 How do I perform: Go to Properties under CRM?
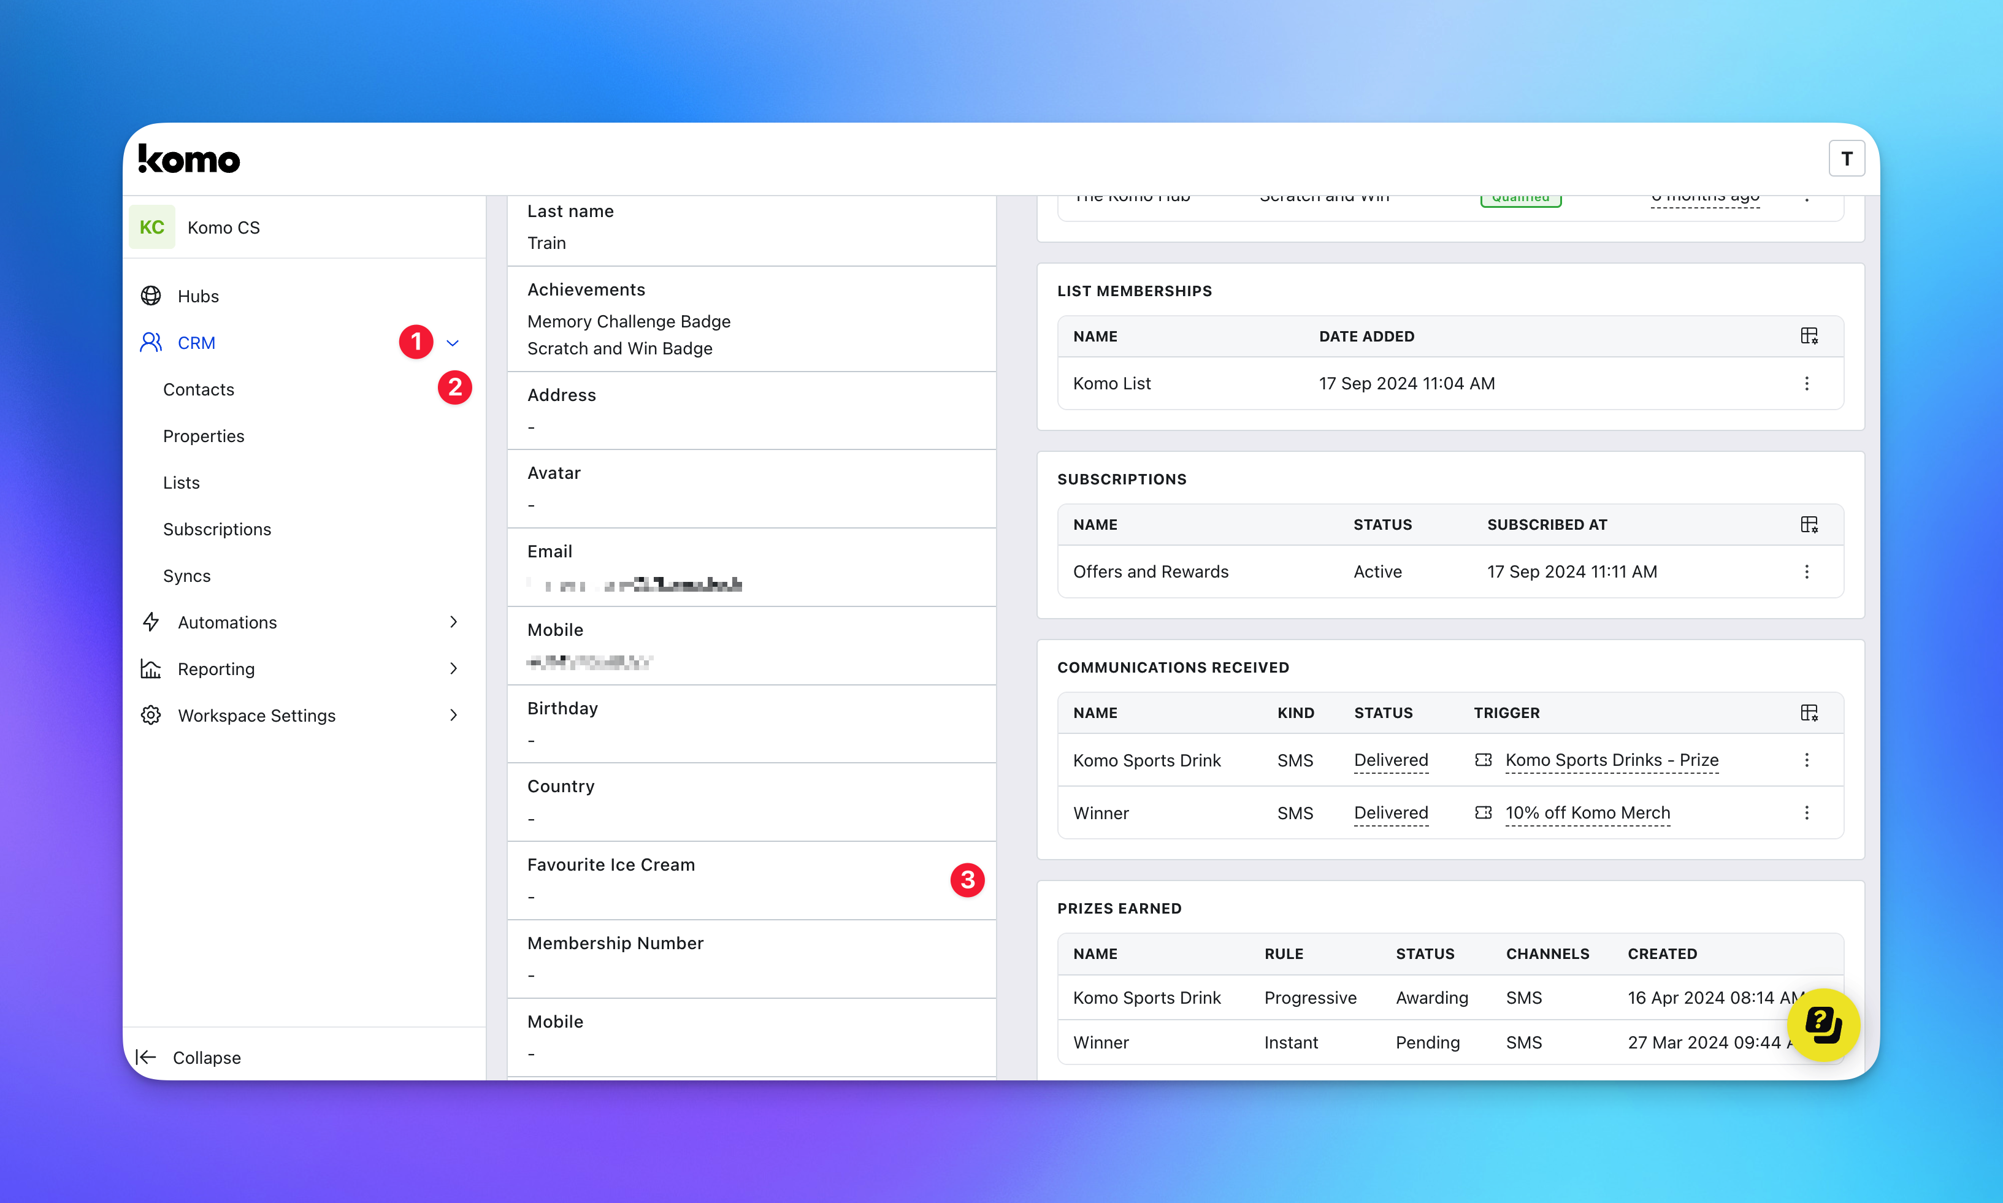(x=204, y=436)
